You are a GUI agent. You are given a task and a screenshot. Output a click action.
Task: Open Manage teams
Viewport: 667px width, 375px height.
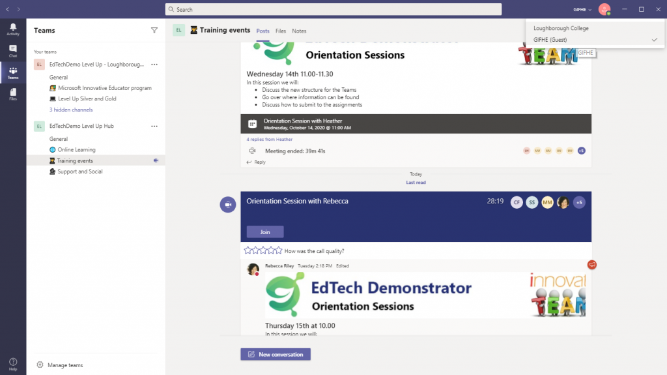[x=65, y=365]
